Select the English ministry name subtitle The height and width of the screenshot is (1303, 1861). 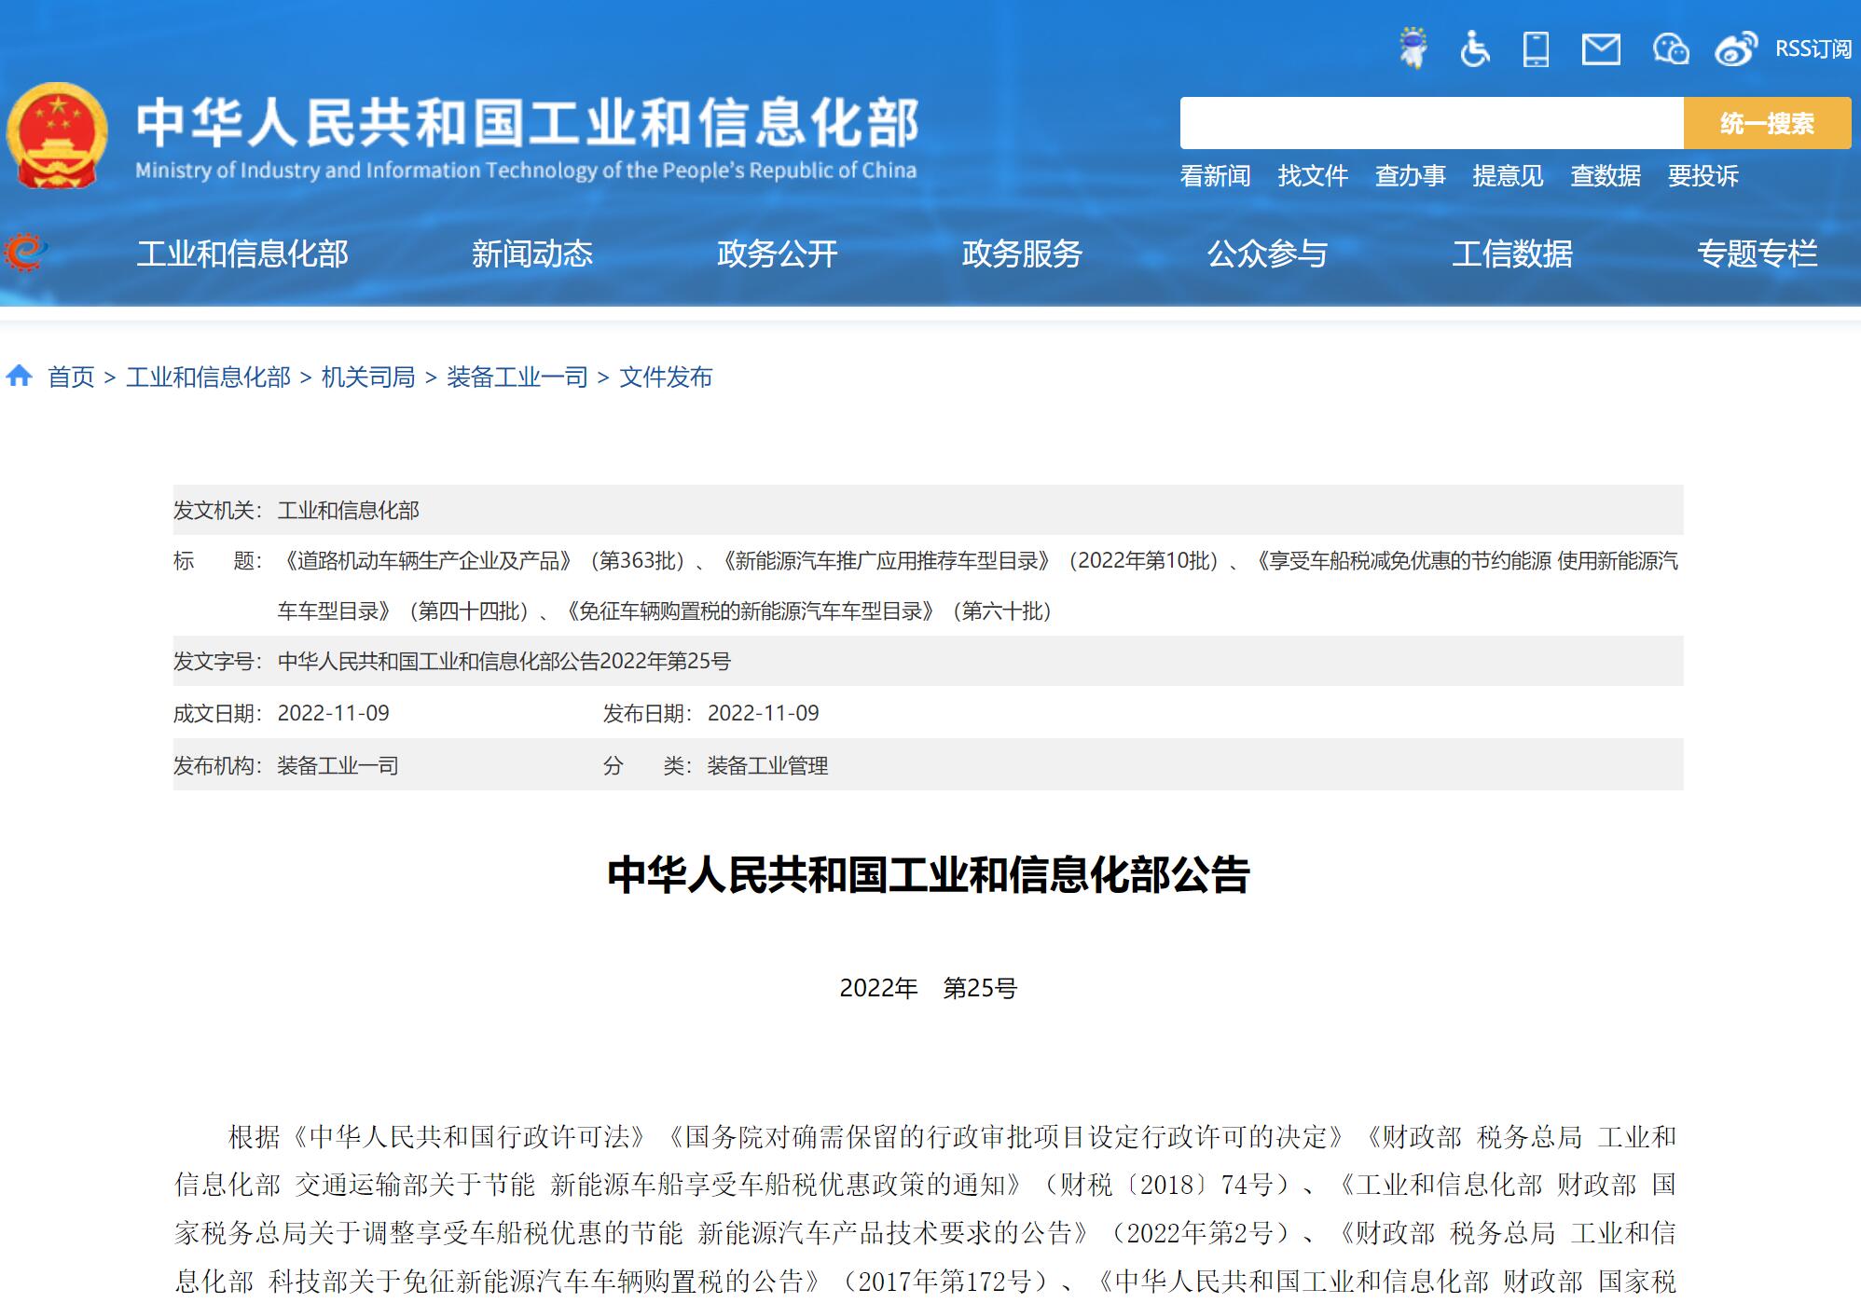[x=526, y=171]
